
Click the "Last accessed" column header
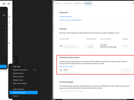click(x=105, y=39)
